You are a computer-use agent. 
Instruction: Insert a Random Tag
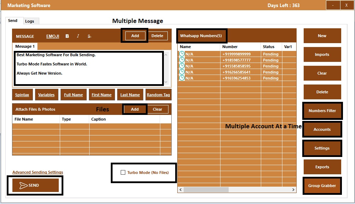pyautogui.click(x=158, y=94)
